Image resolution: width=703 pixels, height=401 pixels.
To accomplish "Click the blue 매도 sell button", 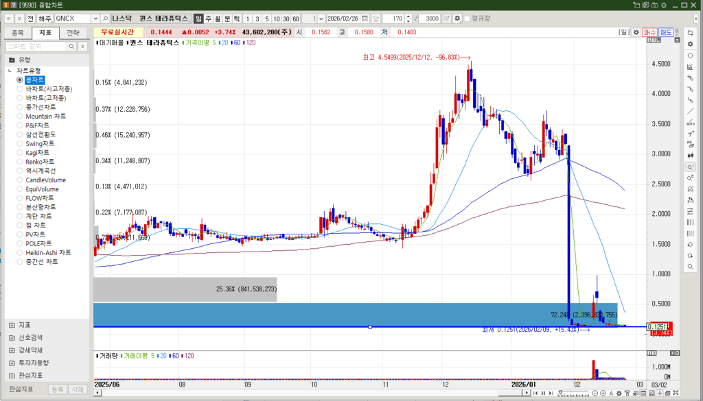I will (666, 32).
